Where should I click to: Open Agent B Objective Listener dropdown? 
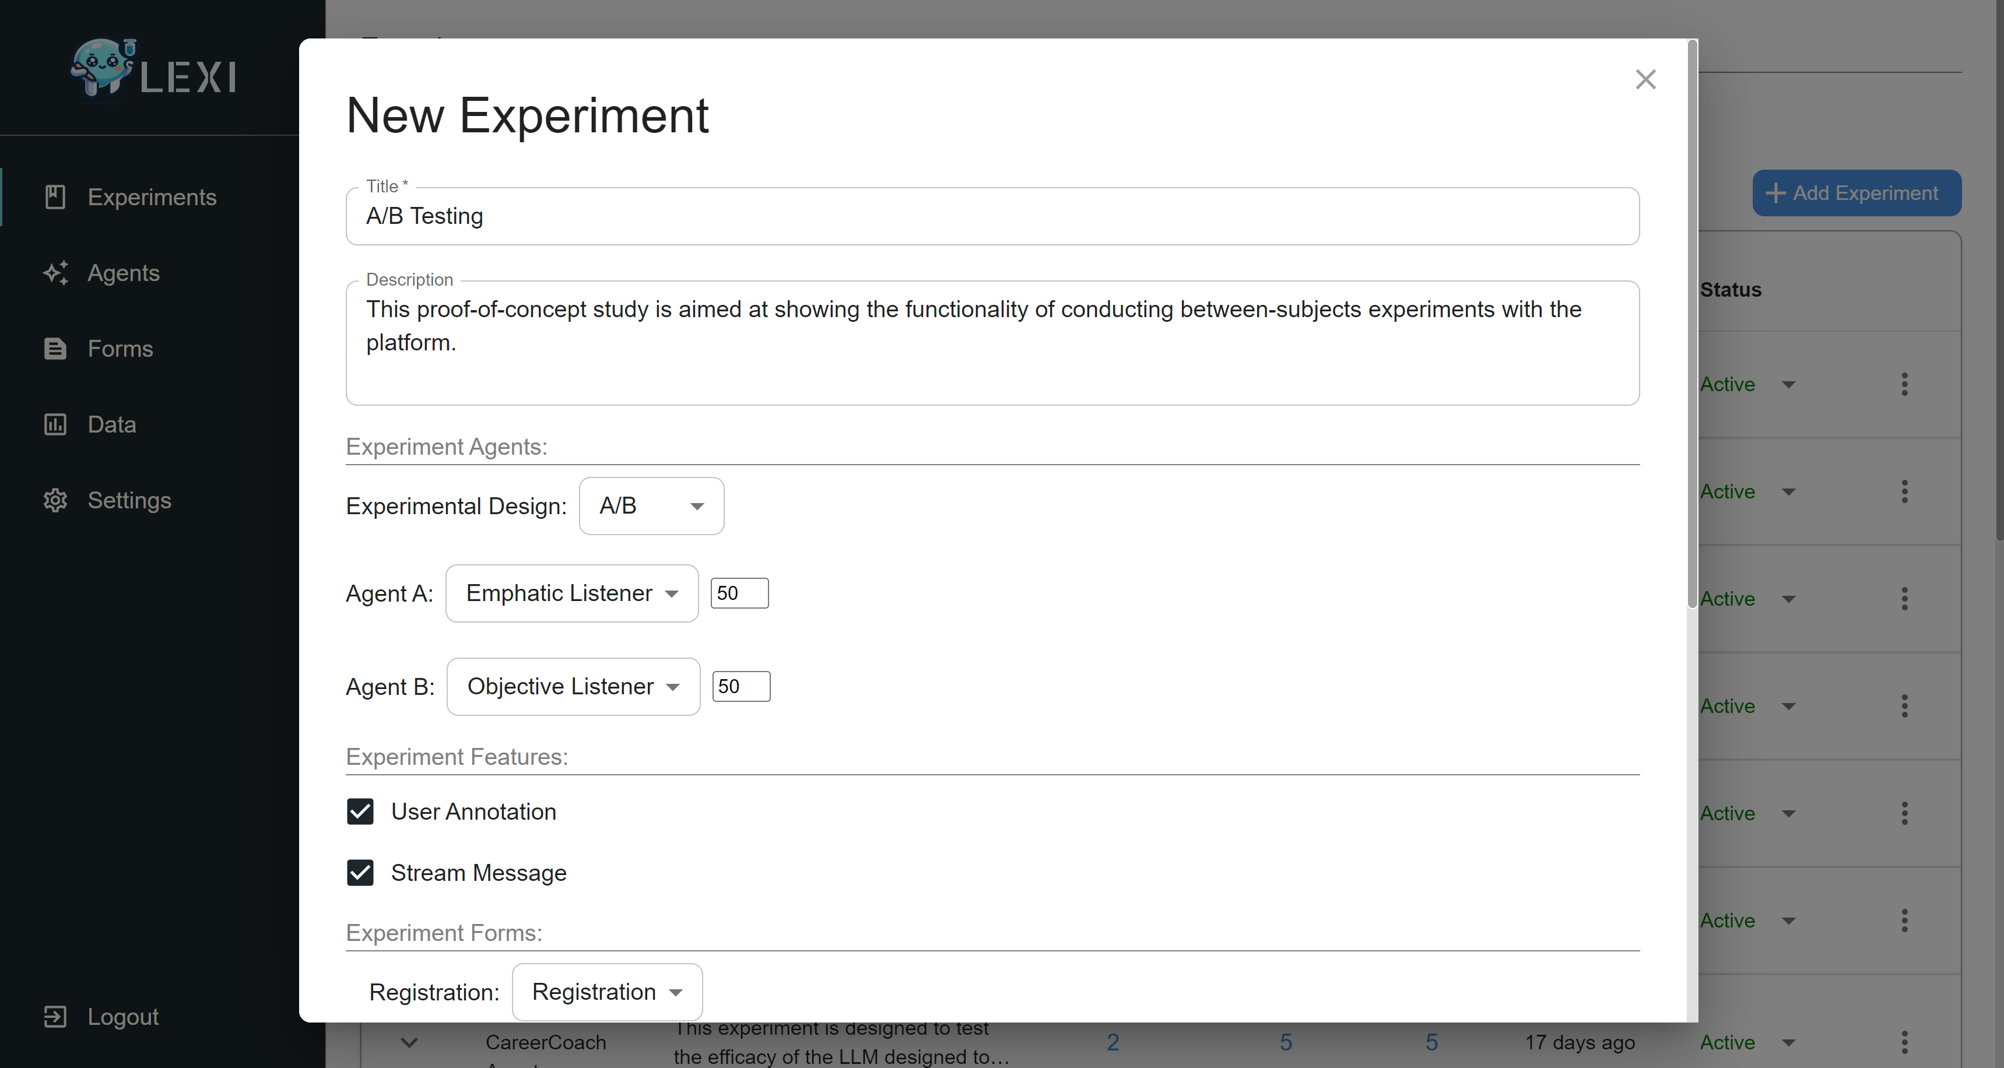573,687
